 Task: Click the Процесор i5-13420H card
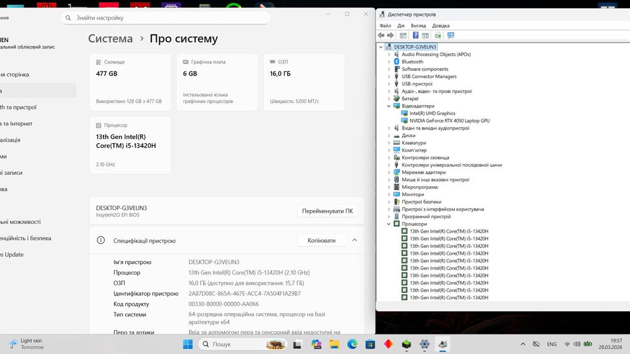pos(130,145)
